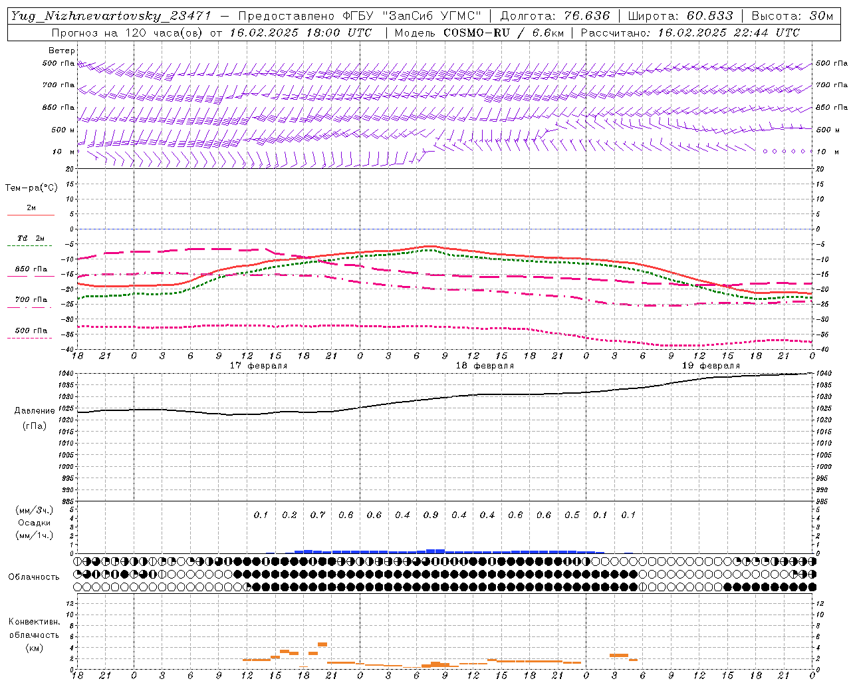Click the date label 17 февраля
851x681 pixels.
(x=259, y=366)
